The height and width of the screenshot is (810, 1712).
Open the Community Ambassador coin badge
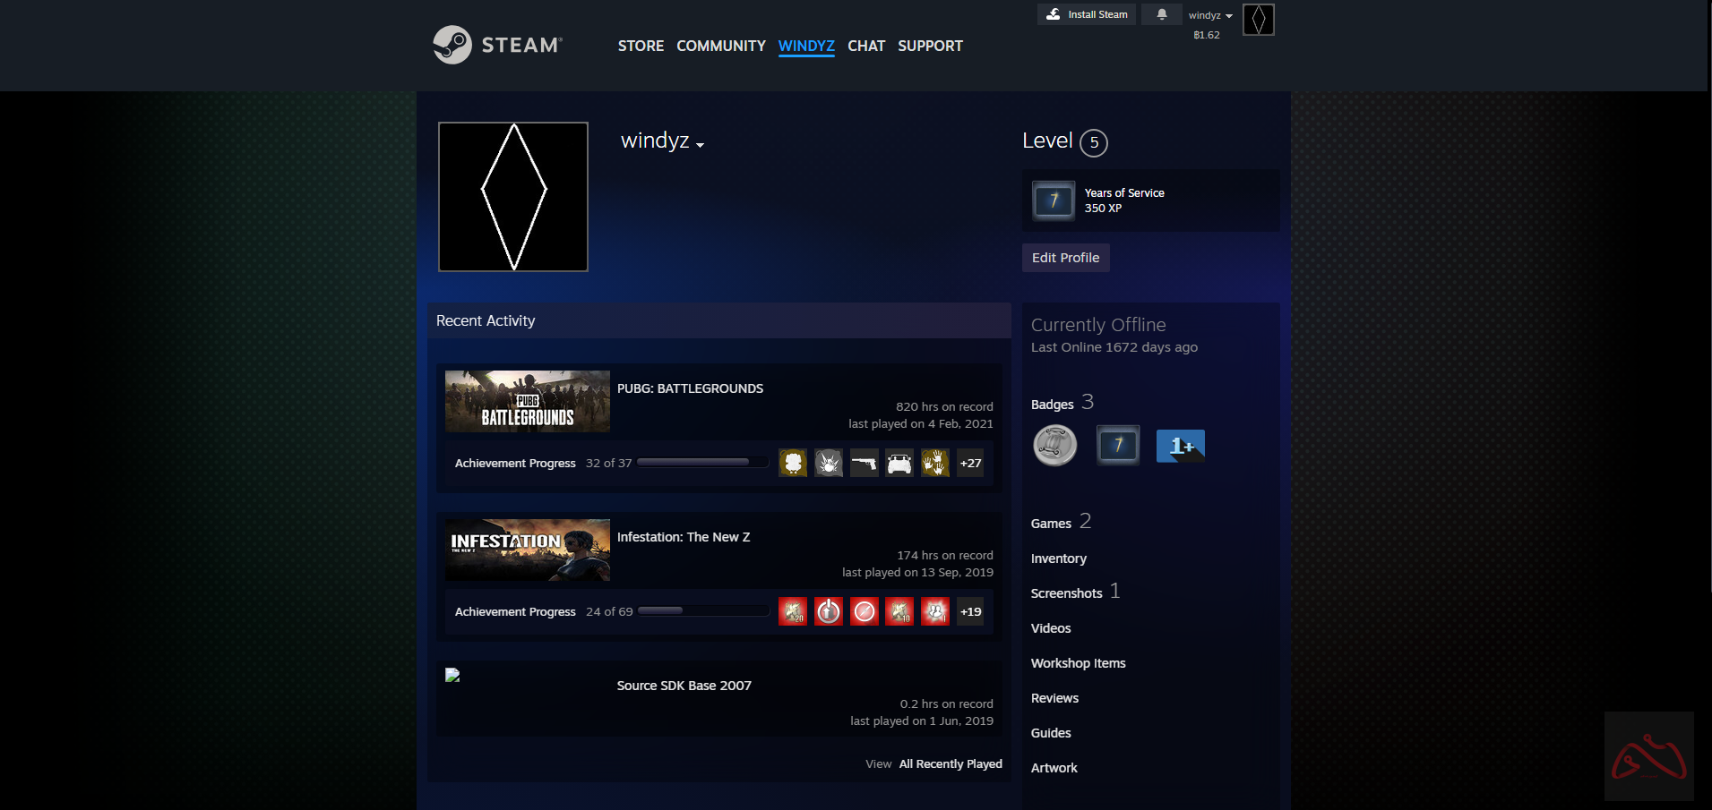pyautogui.click(x=1054, y=446)
